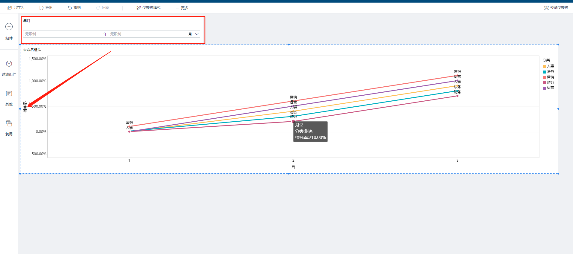Screen dimensions: 573x254
Task: Click the 0.00% y-axis label
Action: [41, 132]
